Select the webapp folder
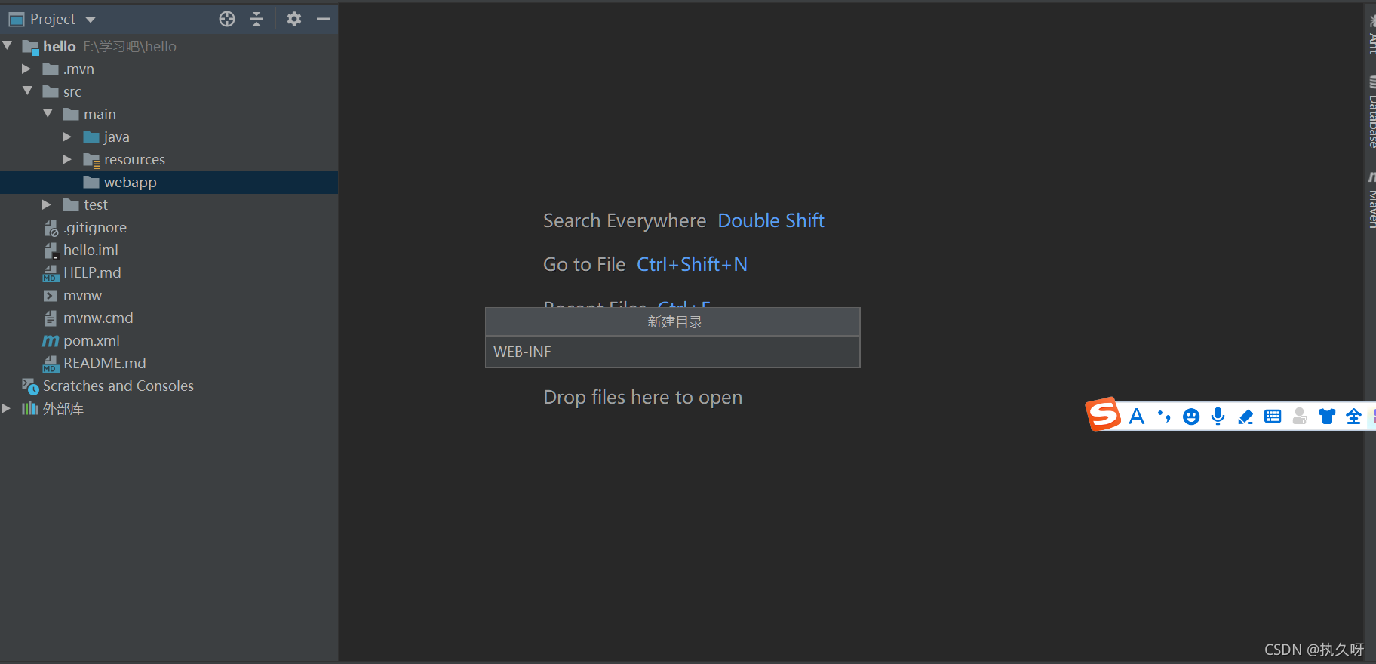The image size is (1376, 664). [169, 183]
